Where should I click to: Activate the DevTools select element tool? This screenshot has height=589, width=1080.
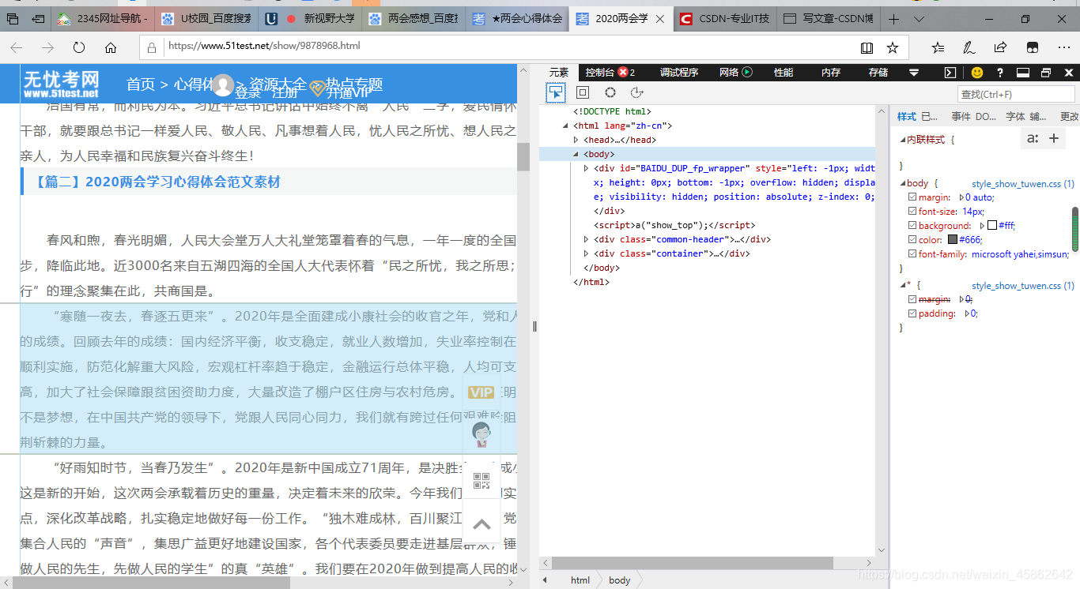point(556,93)
